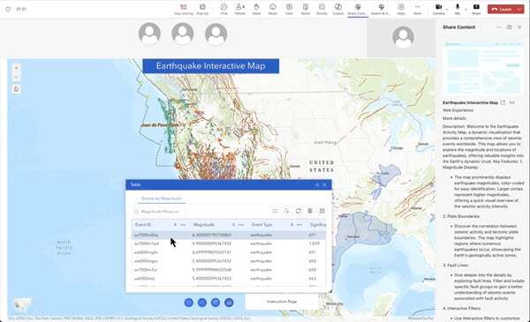This screenshot has height=322, width=530.
Task: Click the Earthquake Interactive Map title banner
Action: coord(210,66)
